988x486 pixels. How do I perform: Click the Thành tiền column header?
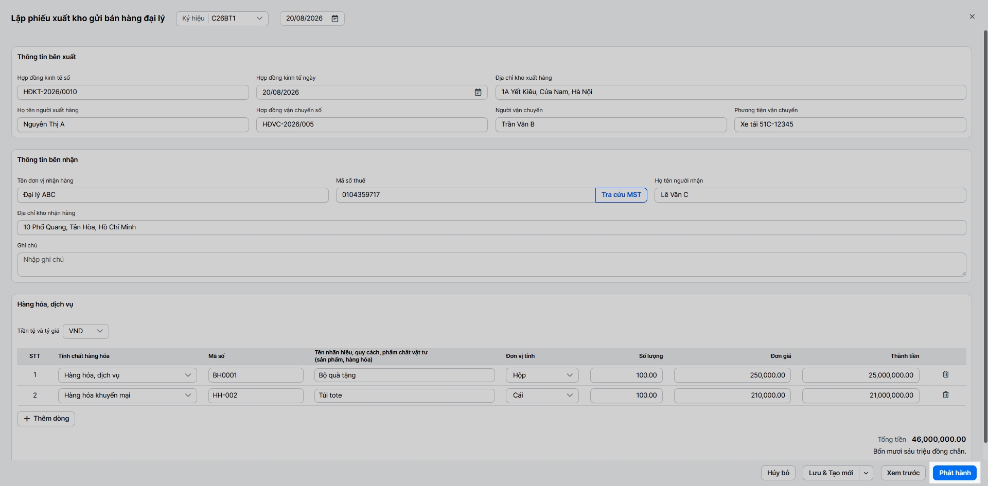click(905, 356)
